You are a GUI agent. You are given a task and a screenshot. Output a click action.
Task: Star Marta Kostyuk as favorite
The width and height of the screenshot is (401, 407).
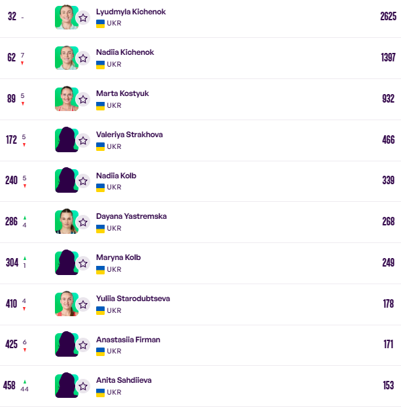click(x=83, y=99)
